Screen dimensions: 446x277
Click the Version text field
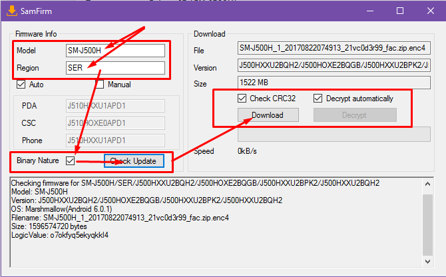[x=334, y=66]
